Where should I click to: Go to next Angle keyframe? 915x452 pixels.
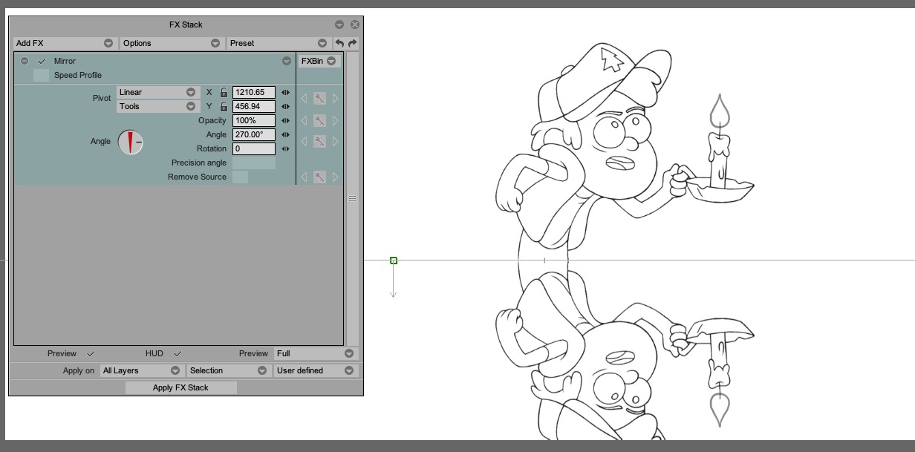(x=336, y=141)
